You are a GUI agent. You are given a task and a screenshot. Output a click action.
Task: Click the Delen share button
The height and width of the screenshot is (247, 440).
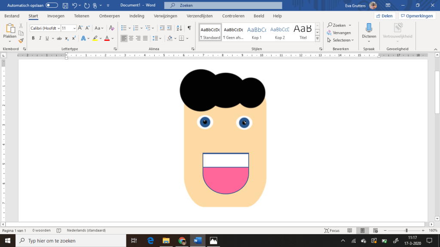385,16
